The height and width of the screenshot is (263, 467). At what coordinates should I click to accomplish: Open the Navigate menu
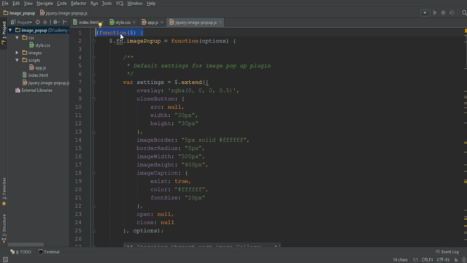45,3
